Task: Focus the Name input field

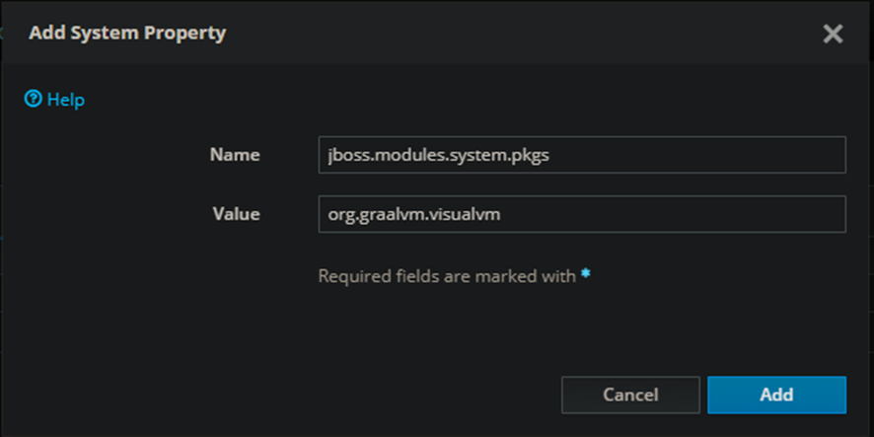Action: (581, 155)
